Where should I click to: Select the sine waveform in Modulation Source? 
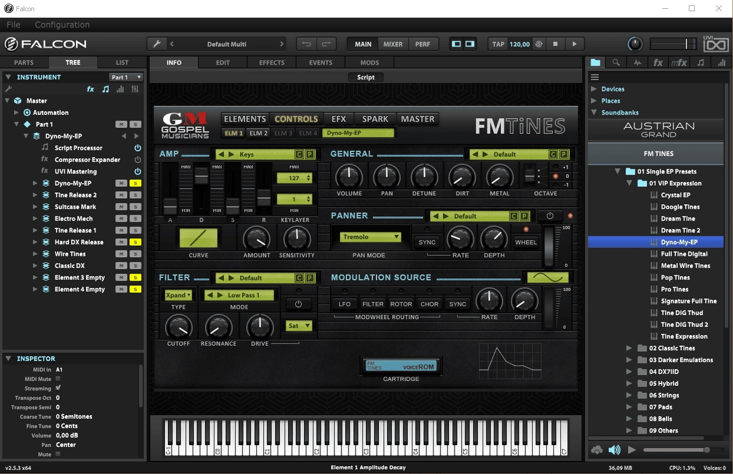click(548, 278)
